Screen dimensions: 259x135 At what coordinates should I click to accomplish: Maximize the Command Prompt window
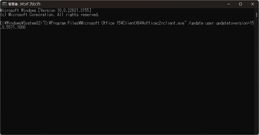coord(240,4)
